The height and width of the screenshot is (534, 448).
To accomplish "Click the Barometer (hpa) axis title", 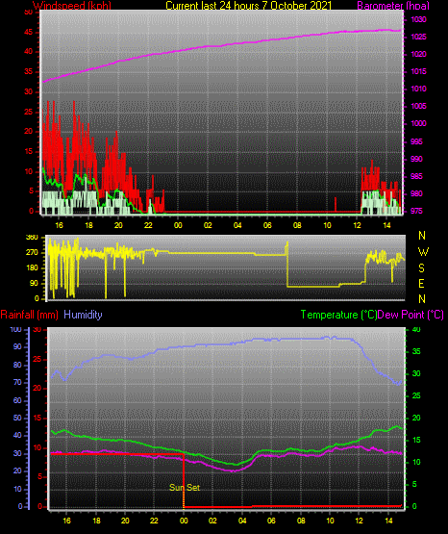I will coord(393,5).
